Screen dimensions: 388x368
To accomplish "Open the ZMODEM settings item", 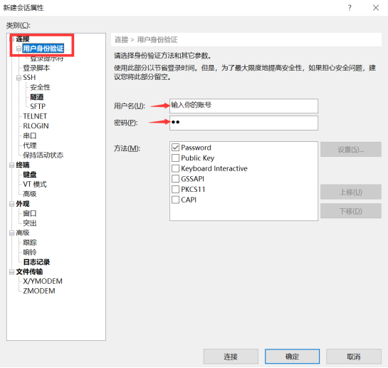I will (39, 291).
